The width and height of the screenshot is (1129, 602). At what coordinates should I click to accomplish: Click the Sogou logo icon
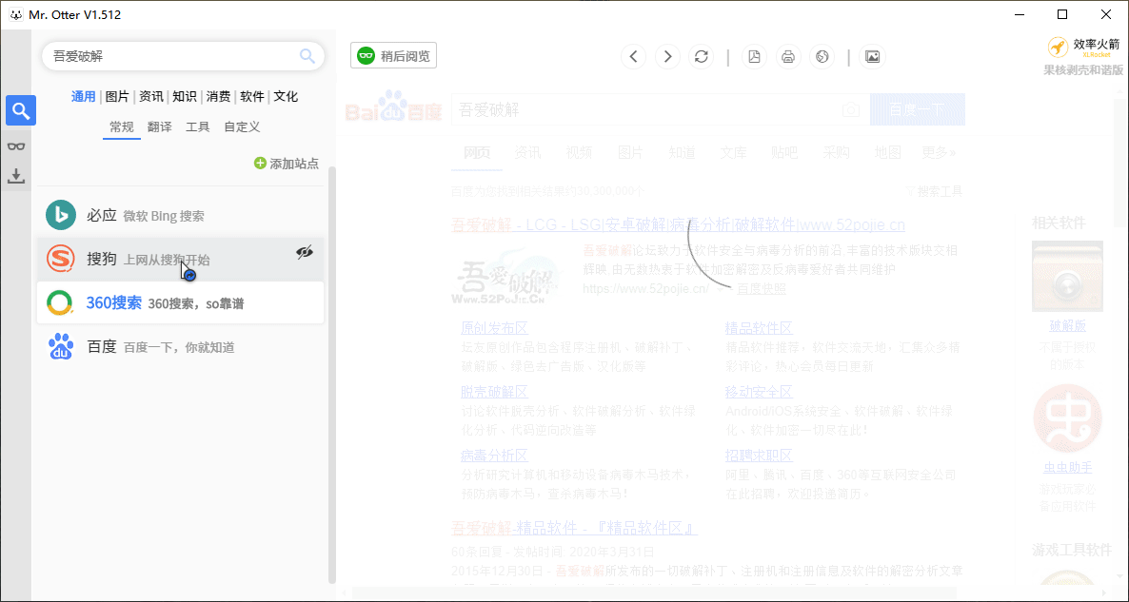61,259
